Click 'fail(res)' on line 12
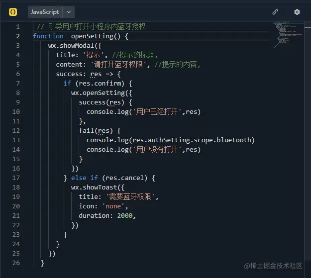Viewport: 311px width, 278px height. (96, 130)
